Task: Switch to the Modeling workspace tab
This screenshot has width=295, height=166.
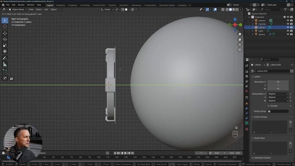Action: 60,6
